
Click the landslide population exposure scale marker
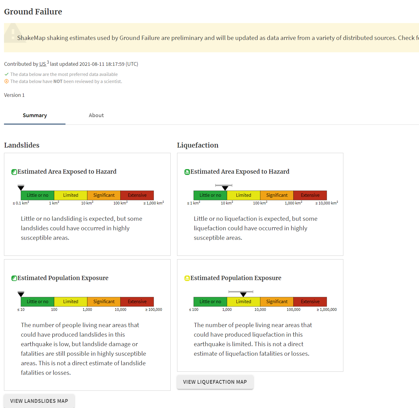[21, 294]
